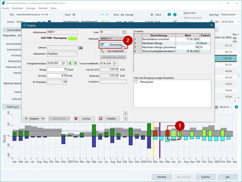This screenshot has width=242, height=182.
Task: Click the Arbeitsgänge button
Action: point(113,45)
